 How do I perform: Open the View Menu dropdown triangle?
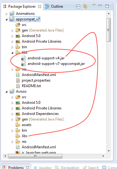click(94, 5)
